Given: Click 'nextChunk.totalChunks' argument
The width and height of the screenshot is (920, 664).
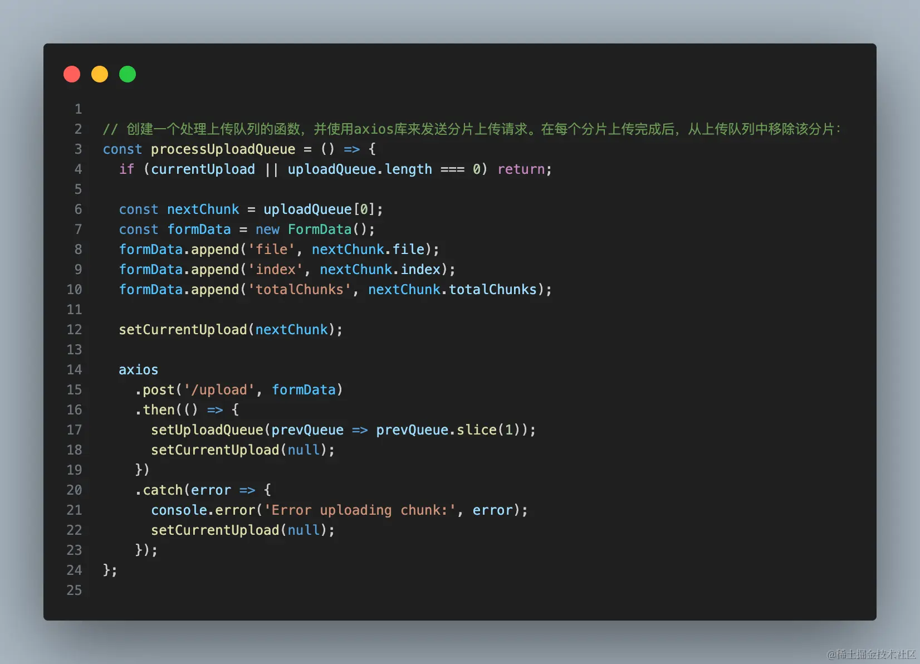Looking at the screenshot, I should pos(452,290).
